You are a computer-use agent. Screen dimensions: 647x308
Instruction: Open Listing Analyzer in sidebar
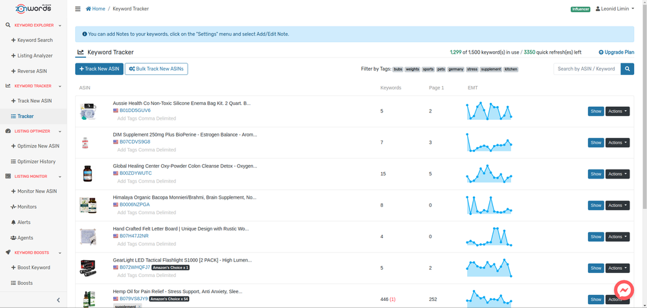pos(34,56)
